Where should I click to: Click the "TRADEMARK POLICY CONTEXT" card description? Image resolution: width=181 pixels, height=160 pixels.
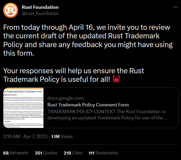tap(106, 115)
